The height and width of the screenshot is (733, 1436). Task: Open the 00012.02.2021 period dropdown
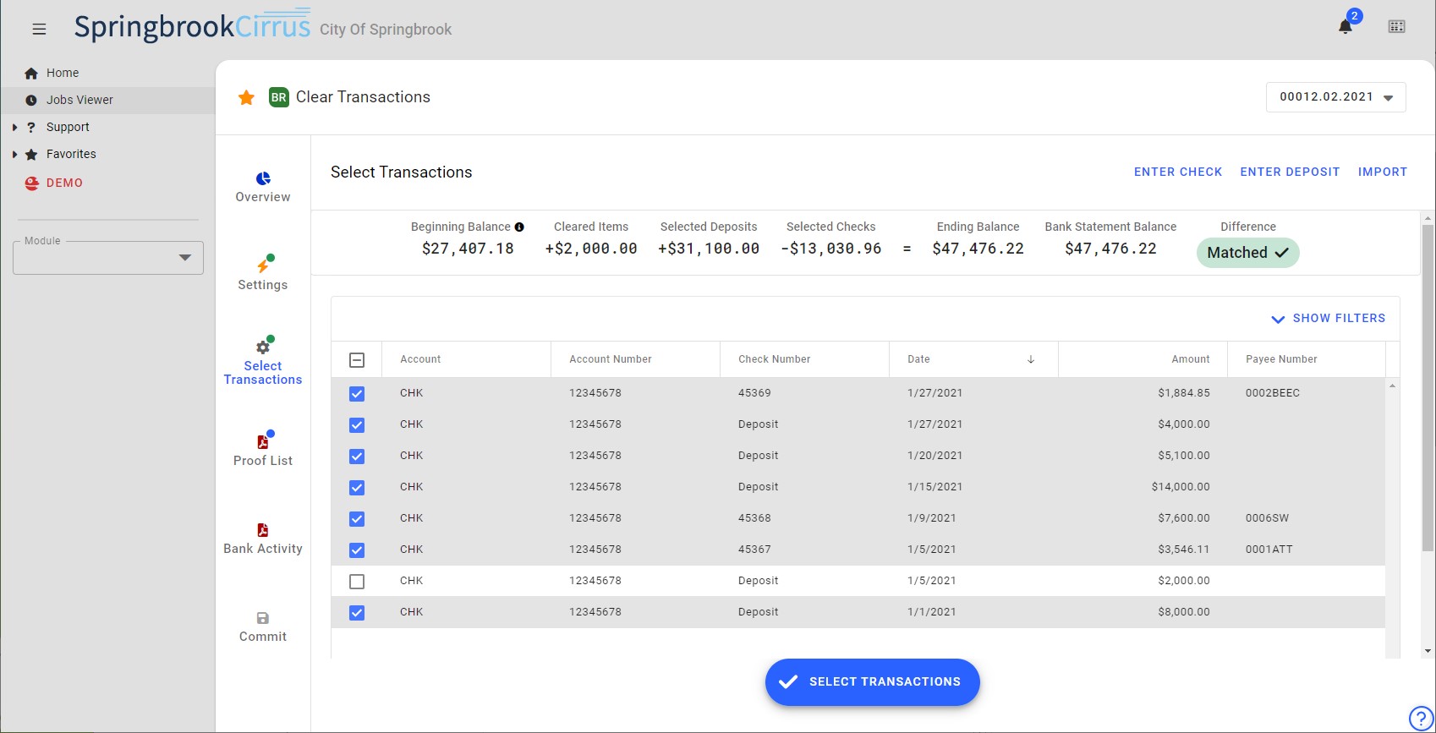click(x=1335, y=97)
